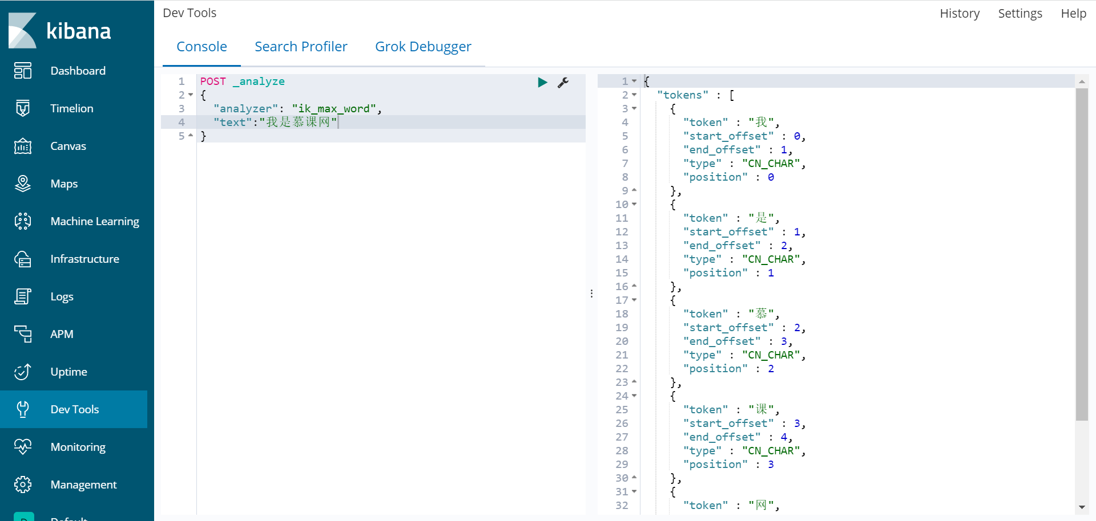Image resolution: width=1096 pixels, height=521 pixels.
Task: Go to Management label in sidebar
Action: (x=83, y=485)
